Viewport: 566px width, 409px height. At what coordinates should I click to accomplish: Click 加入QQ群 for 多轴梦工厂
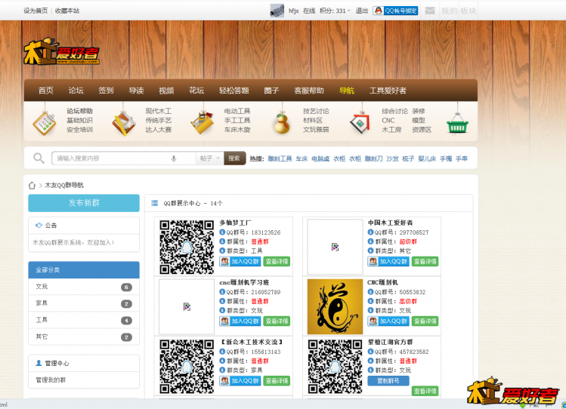[x=240, y=261]
